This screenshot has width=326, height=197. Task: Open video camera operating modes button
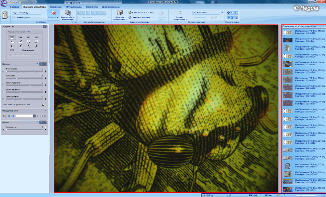pos(67,15)
